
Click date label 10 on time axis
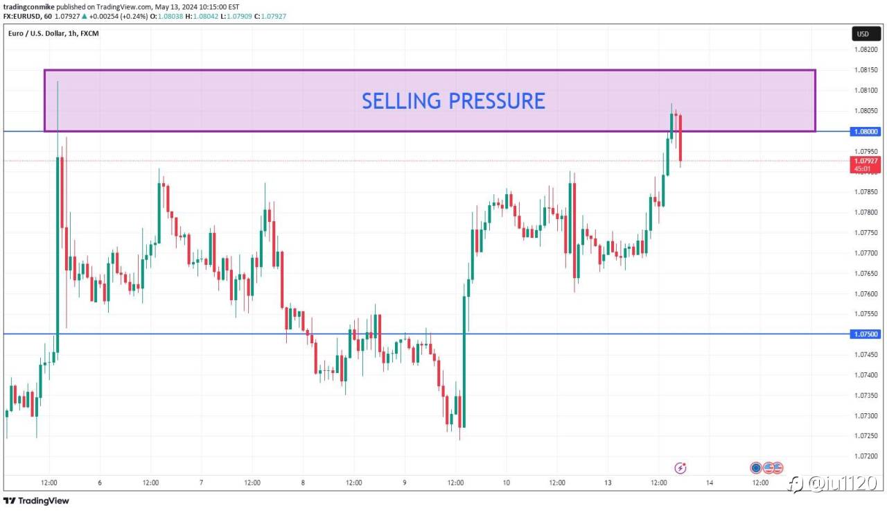click(507, 483)
